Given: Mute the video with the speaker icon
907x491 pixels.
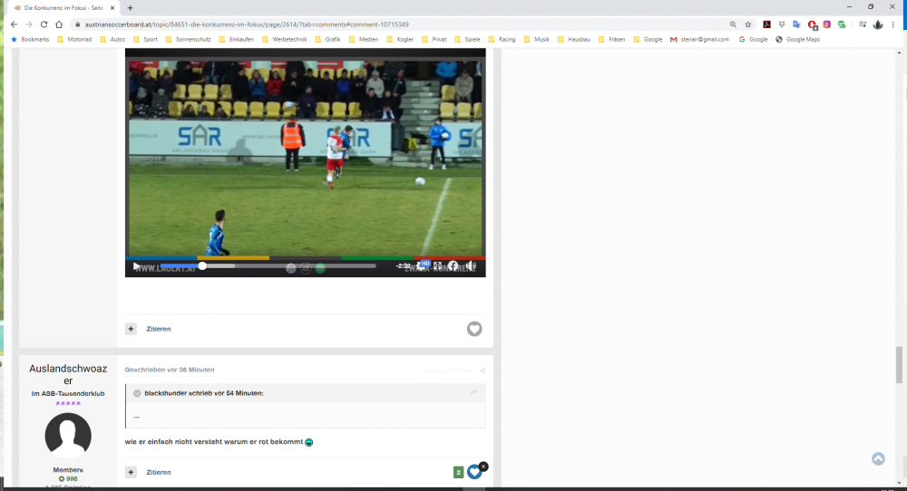Looking at the screenshot, I should [x=471, y=265].
